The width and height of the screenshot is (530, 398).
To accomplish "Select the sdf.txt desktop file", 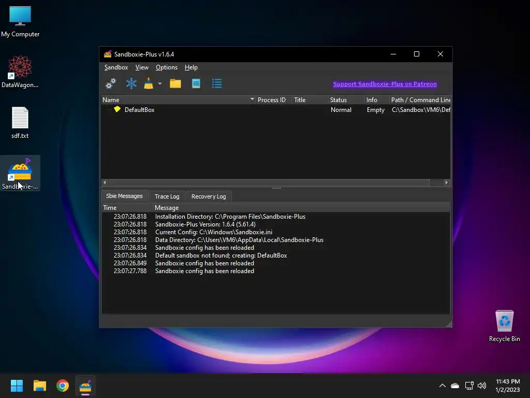I will pyautogui.click(x=20, y=122).
